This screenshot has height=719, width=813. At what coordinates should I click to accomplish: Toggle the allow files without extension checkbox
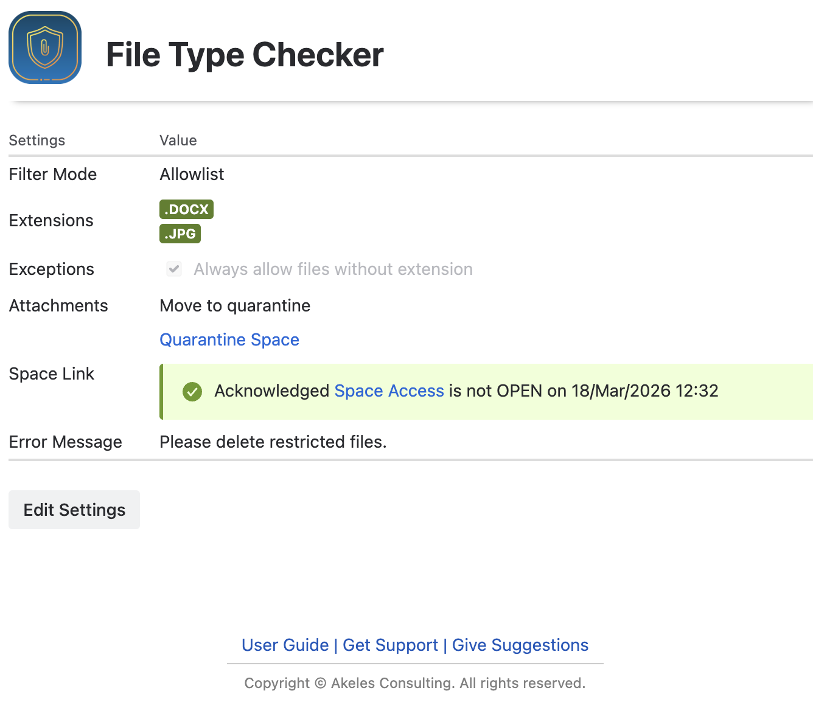point(174,269)
